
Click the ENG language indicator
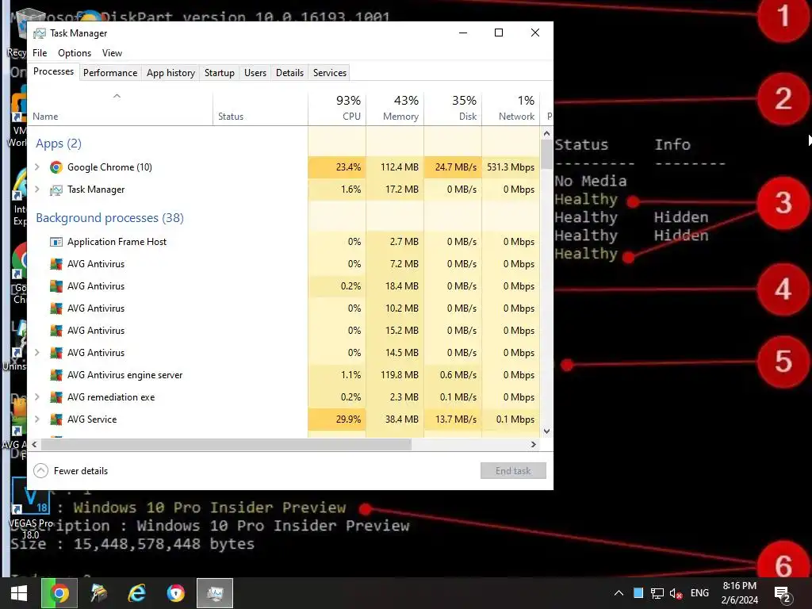click(699, 593)
